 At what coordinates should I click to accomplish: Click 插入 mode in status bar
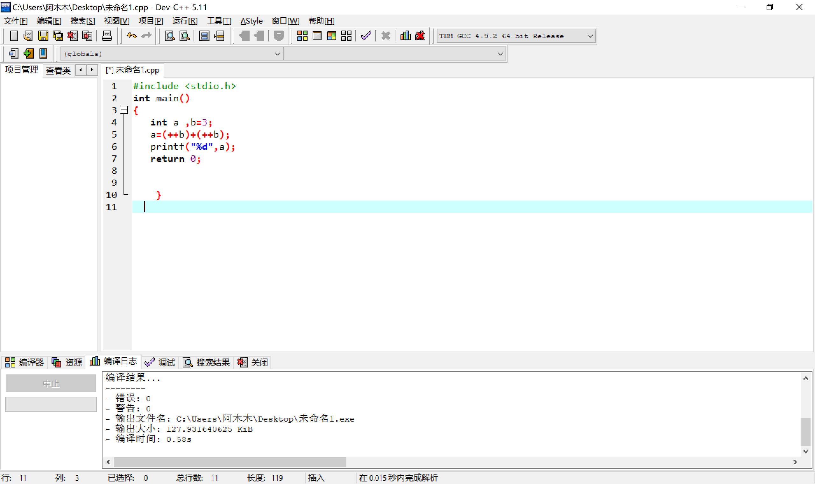[316, 478]
